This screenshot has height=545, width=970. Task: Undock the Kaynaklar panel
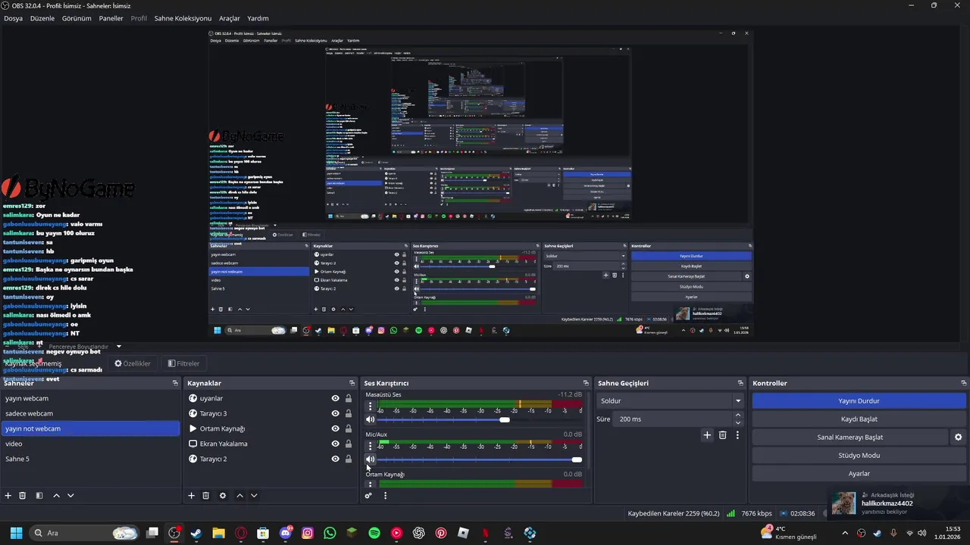click(x=352, y=383)
